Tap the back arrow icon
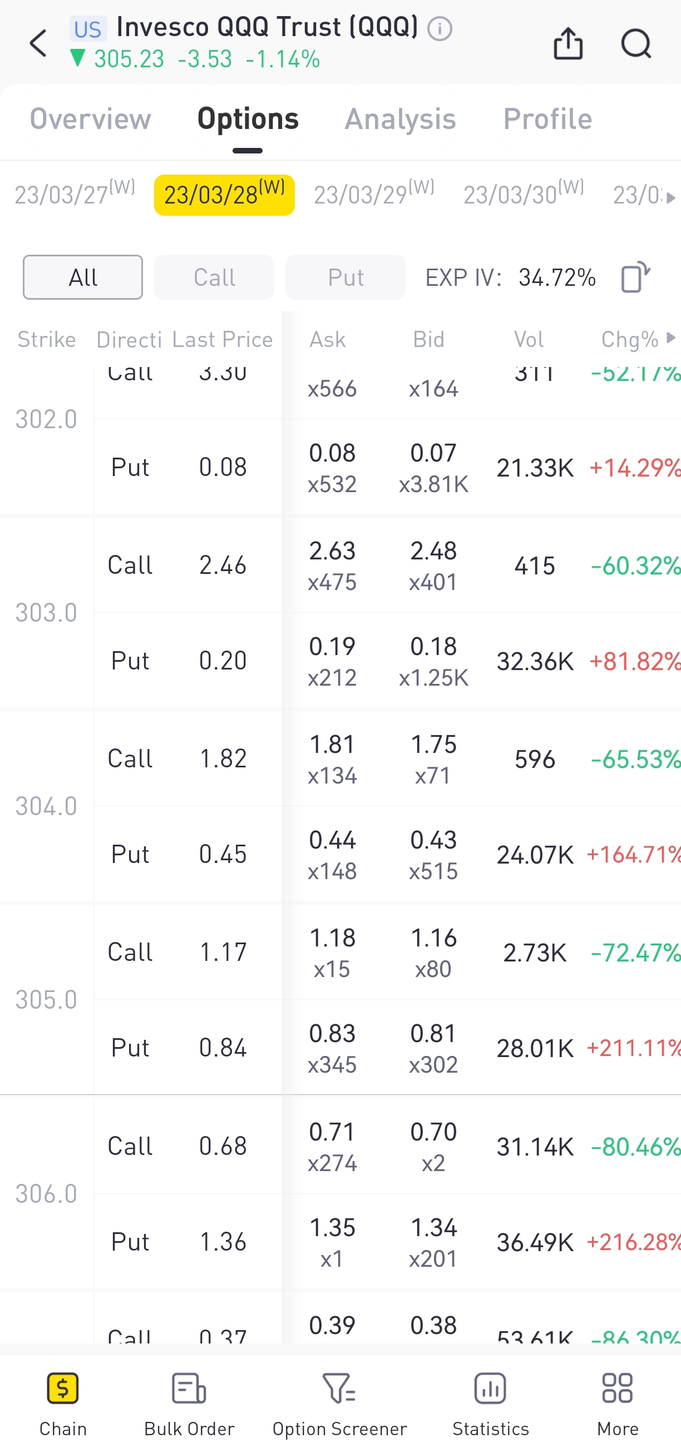 pos(38,43)
